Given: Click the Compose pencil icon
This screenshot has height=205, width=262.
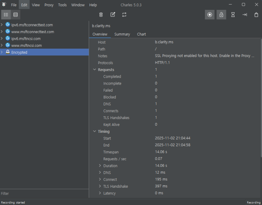Looking at the screenshot, I should pyautogui.click(x=113, y=14).
